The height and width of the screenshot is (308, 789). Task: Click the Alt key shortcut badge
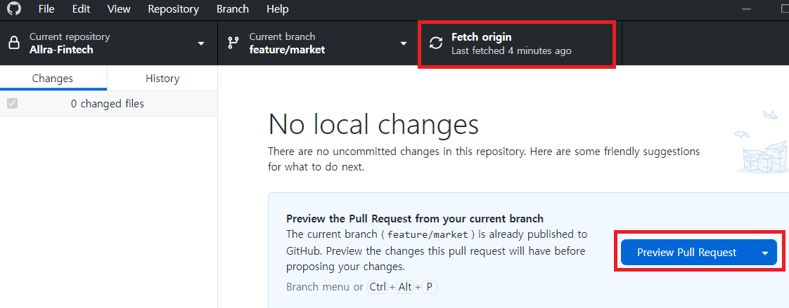(x=405, y=287)
